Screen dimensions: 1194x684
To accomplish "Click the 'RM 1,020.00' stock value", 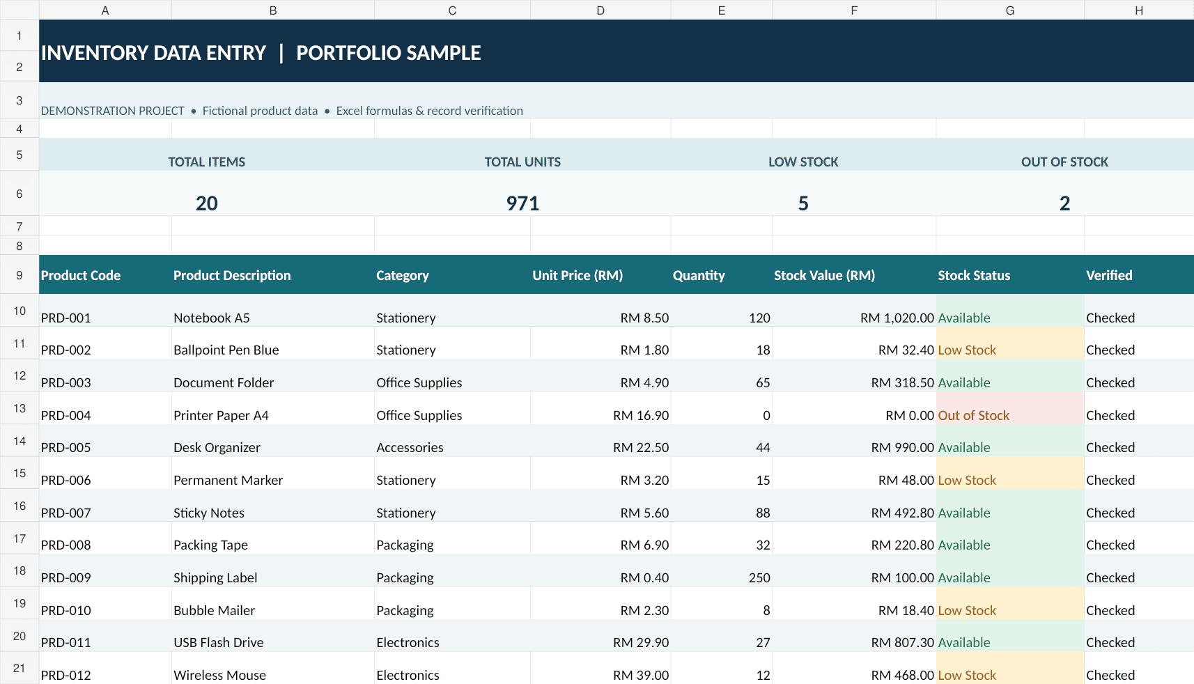I will click(x=854, y=311).
